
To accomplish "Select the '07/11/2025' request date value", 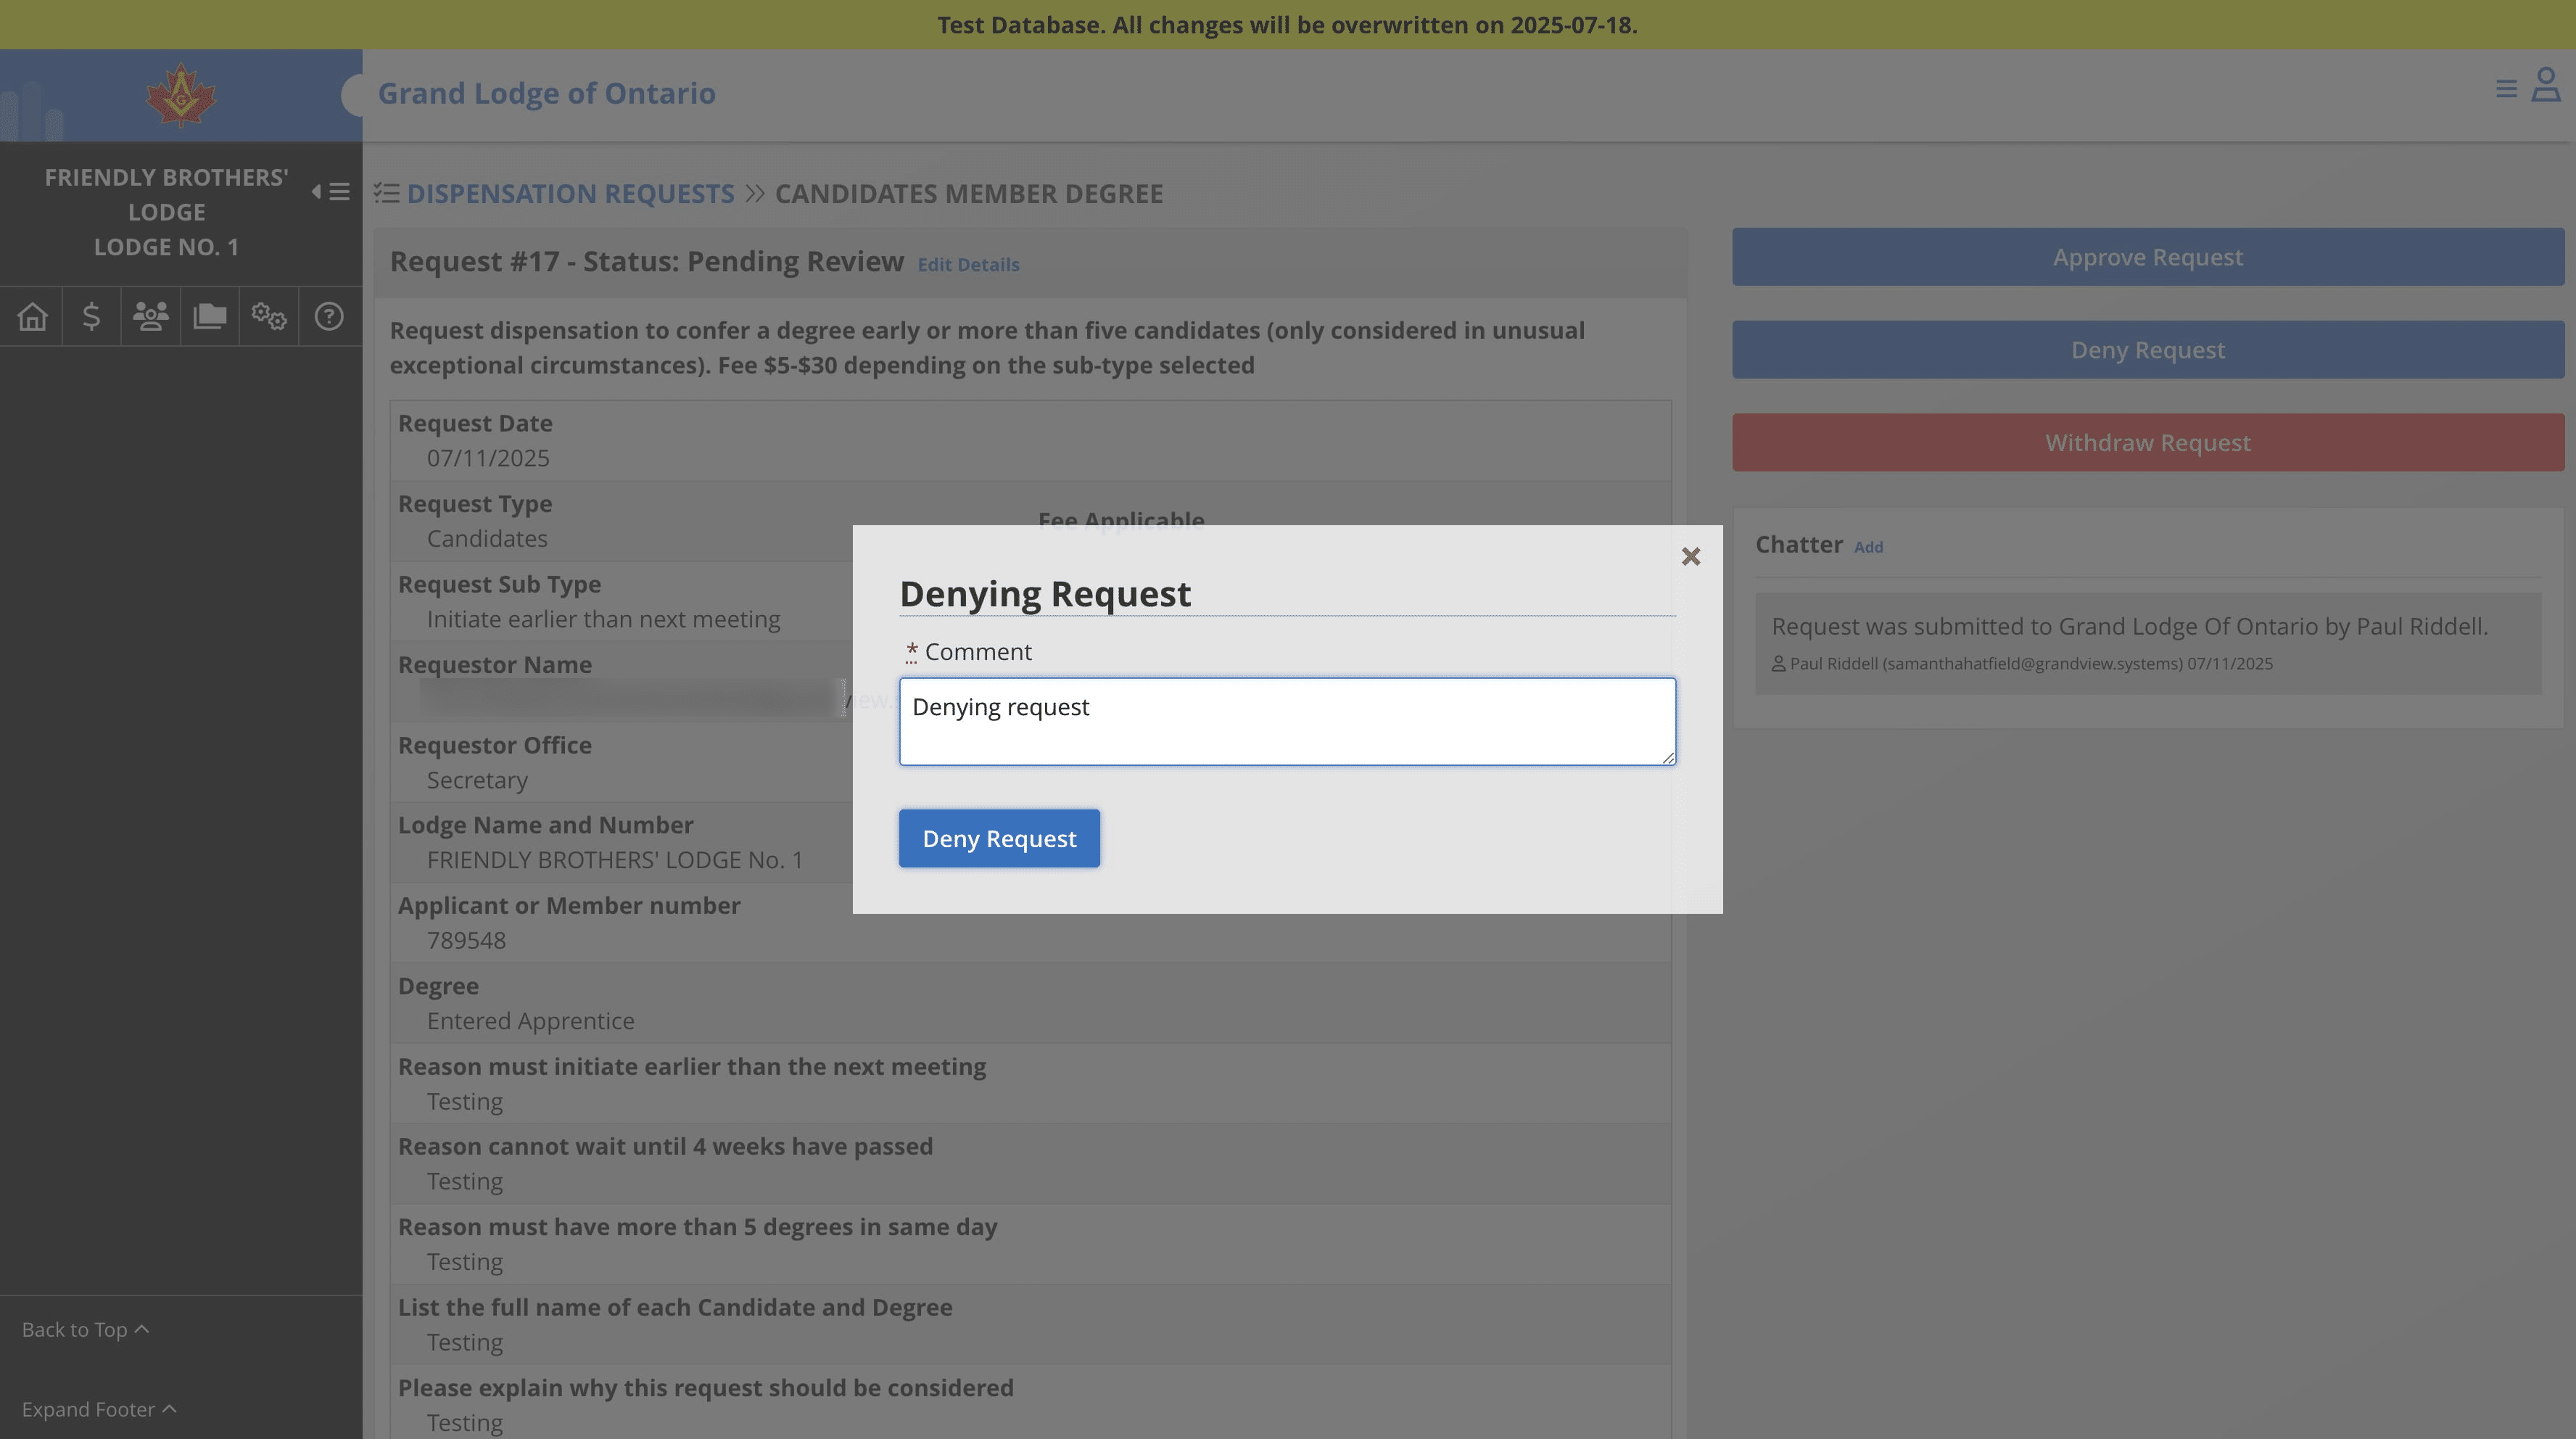I will click(x=488, y=458).
